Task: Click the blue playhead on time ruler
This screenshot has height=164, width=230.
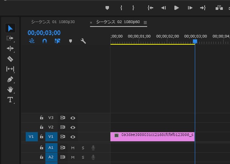Action: pos(195,41)
